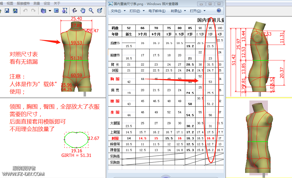The width and height of the screenshot is (292, 178).
Task: Click the green waist cross-section outline
Action: coord(76,140)
